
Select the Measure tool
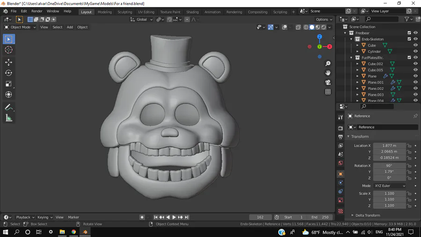tap(8, 118)
